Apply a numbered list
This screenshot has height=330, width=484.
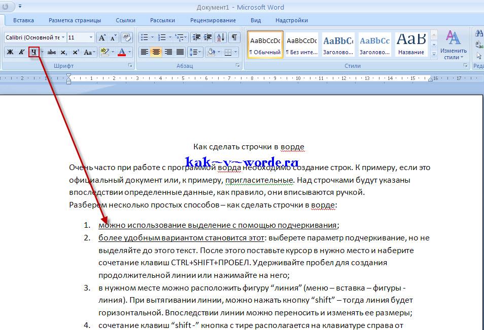[x=162, y=37]
